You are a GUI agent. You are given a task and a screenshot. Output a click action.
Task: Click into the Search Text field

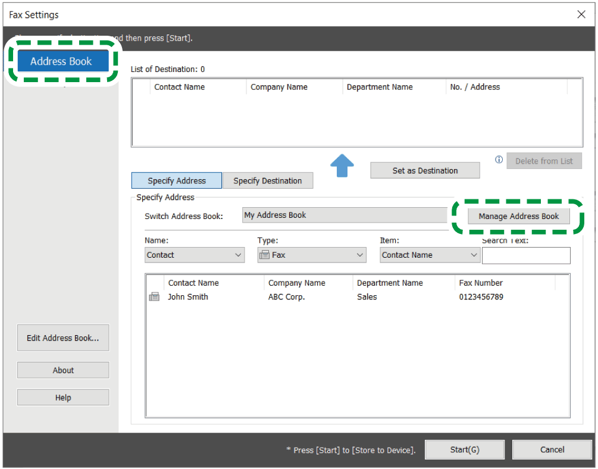click(526, 256)
